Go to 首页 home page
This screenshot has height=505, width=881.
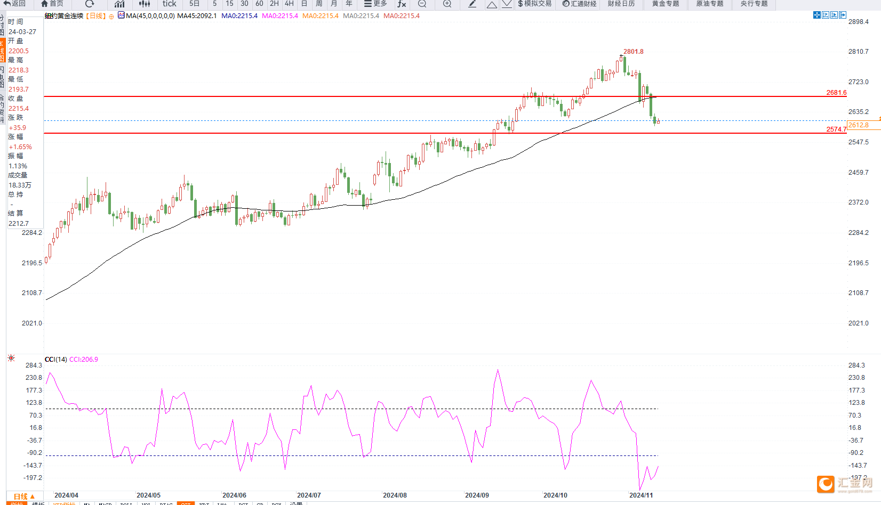click(x=52, y=4)
